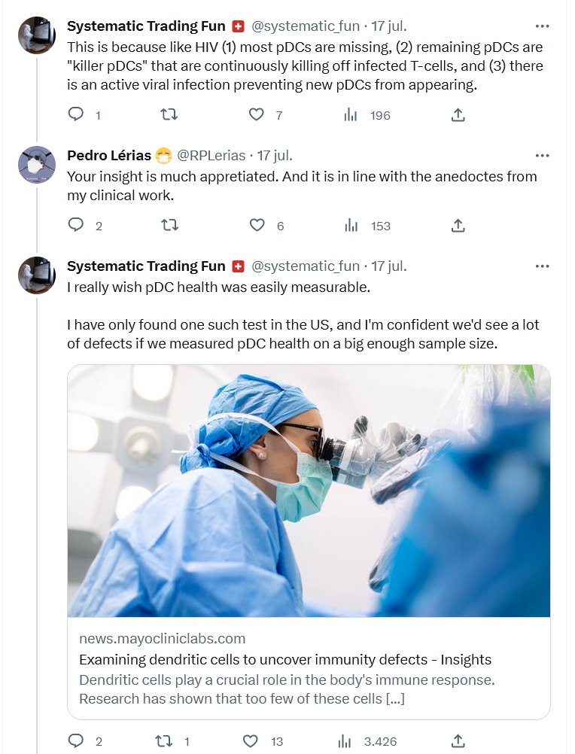Like the tweet with 13 likes
The width and height of the screenshot is (575, 754).
(x=257, y=741)
